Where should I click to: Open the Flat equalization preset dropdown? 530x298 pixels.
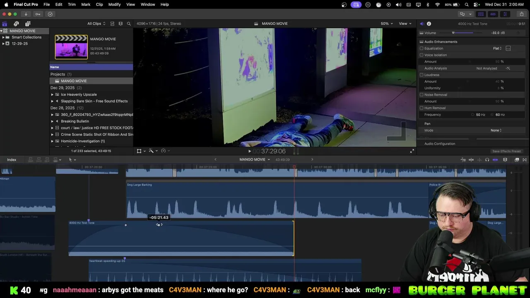click(497, 48)
